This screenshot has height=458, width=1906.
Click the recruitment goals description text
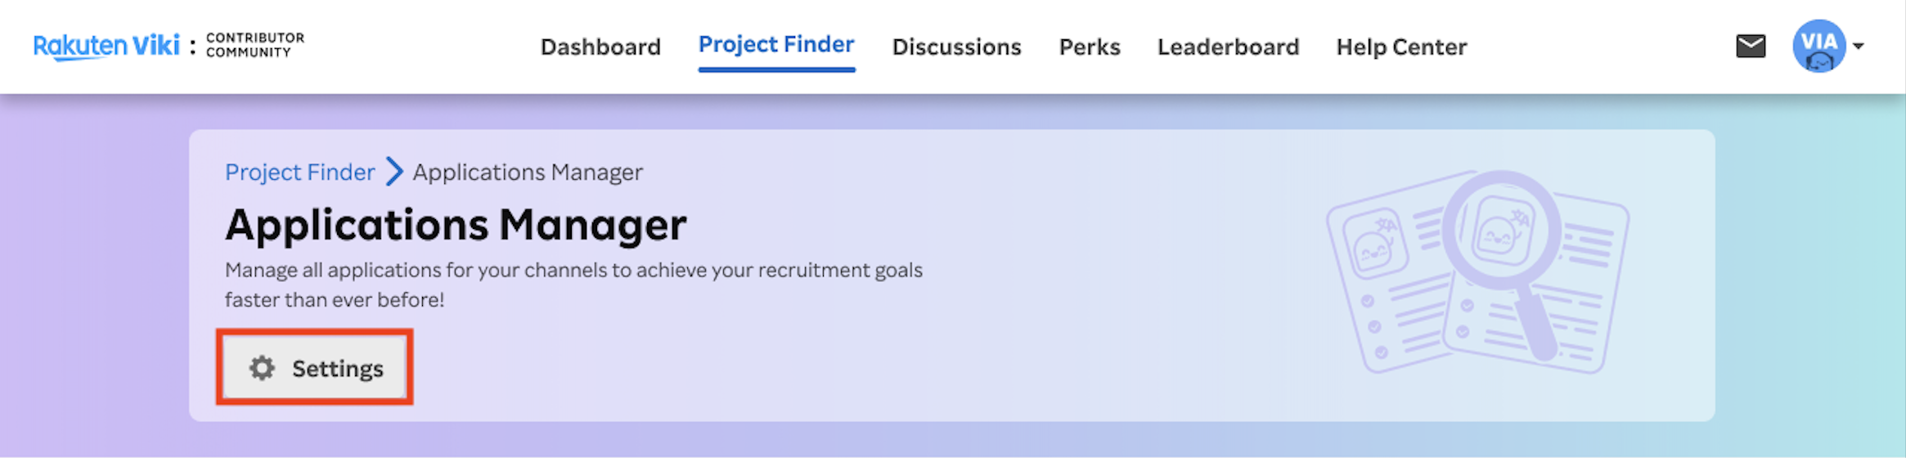(573, 285)
